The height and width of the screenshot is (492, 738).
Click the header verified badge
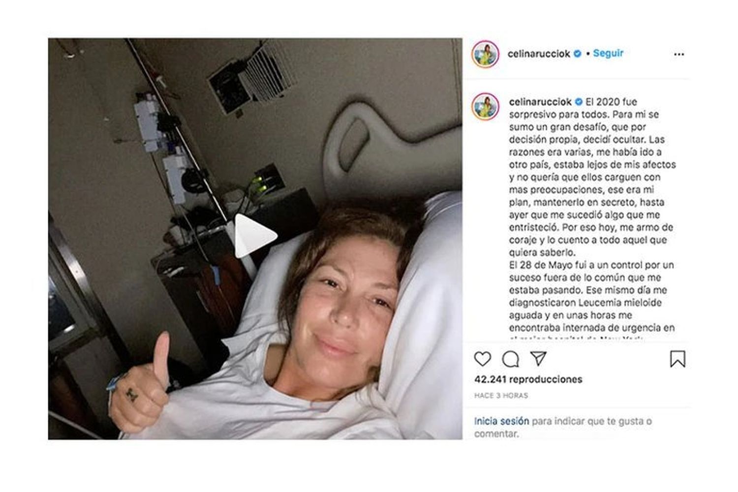pyautogui.click(x=578, y=54)
